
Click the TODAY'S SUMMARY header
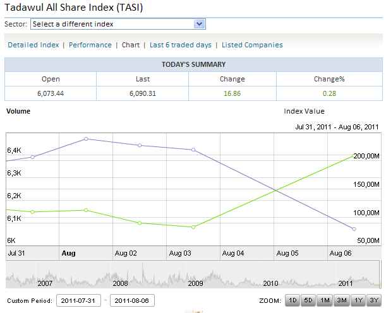click(x=193, y=64)
